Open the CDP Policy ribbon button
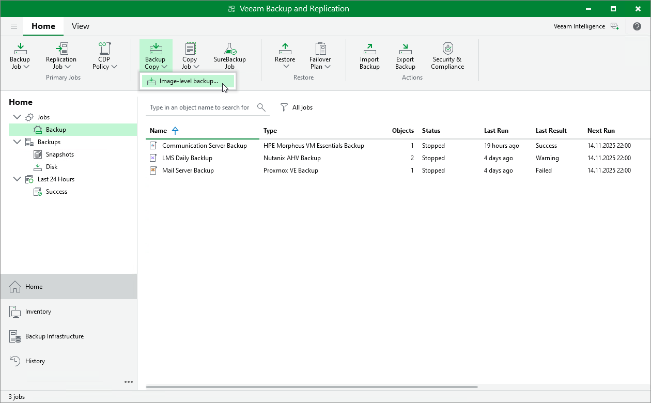Screen dimensions: 651x403 tap(104, 56)
